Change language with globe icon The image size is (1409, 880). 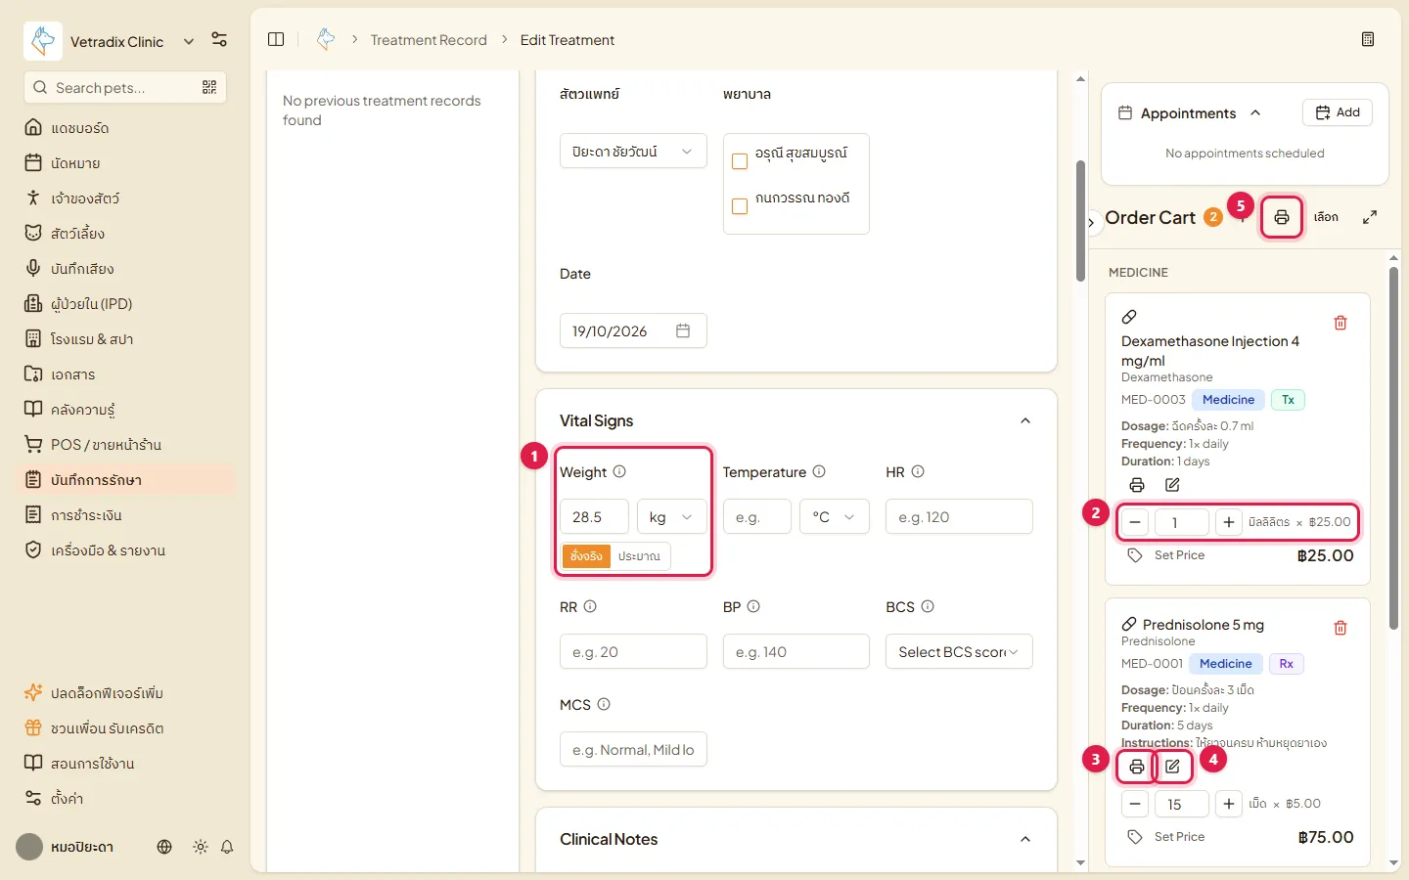164,847
